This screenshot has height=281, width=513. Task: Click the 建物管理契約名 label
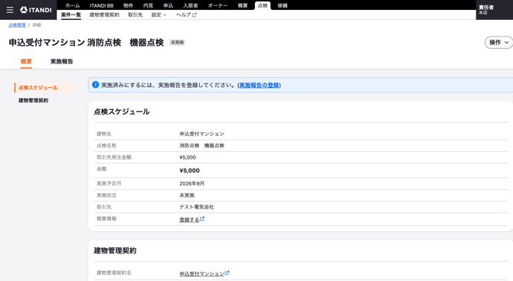point(114,273)
